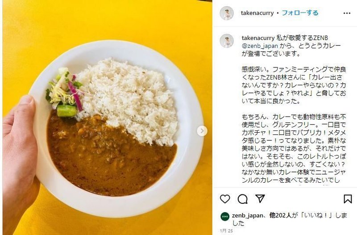The height and width of the screenshot is (235, 357).
Task: Open comments via the speech bubble icon
Action: [x=242, y=199]
